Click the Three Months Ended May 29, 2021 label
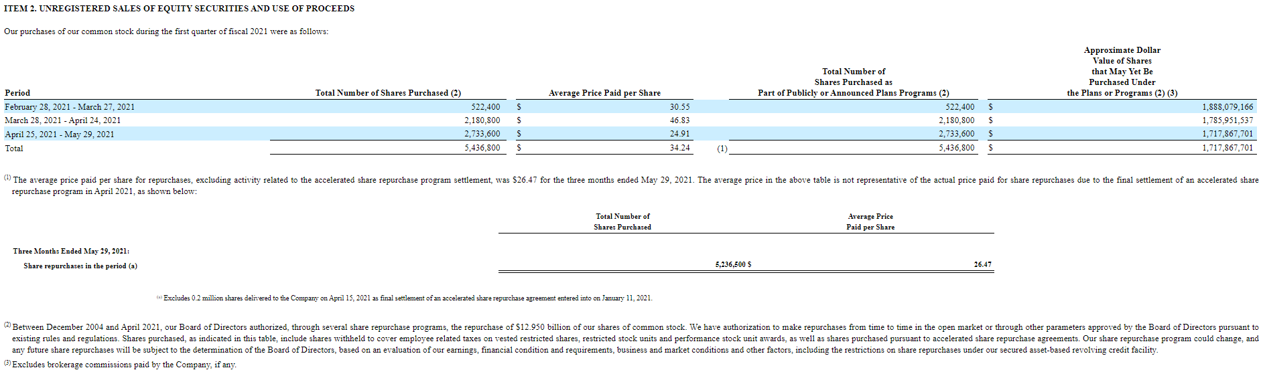1265x374 pixels. point(71,252)
